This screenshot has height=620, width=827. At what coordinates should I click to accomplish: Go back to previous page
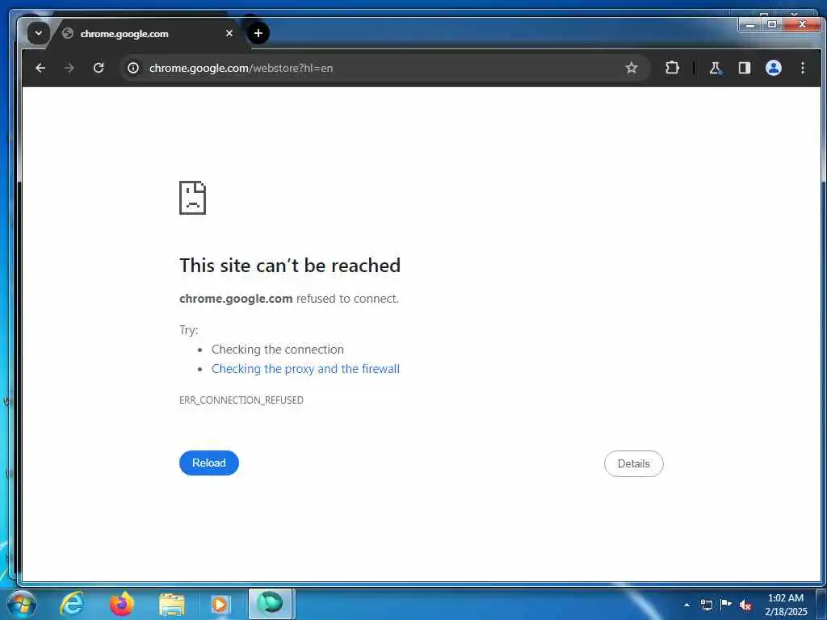[40, 68]
